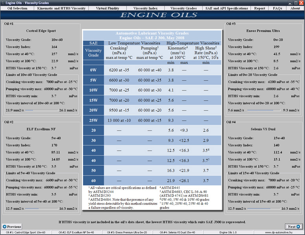Viewport: 305px width, 235px height.
Task: Click the 20W row header in SAE table
Action: tap(94, 110)
